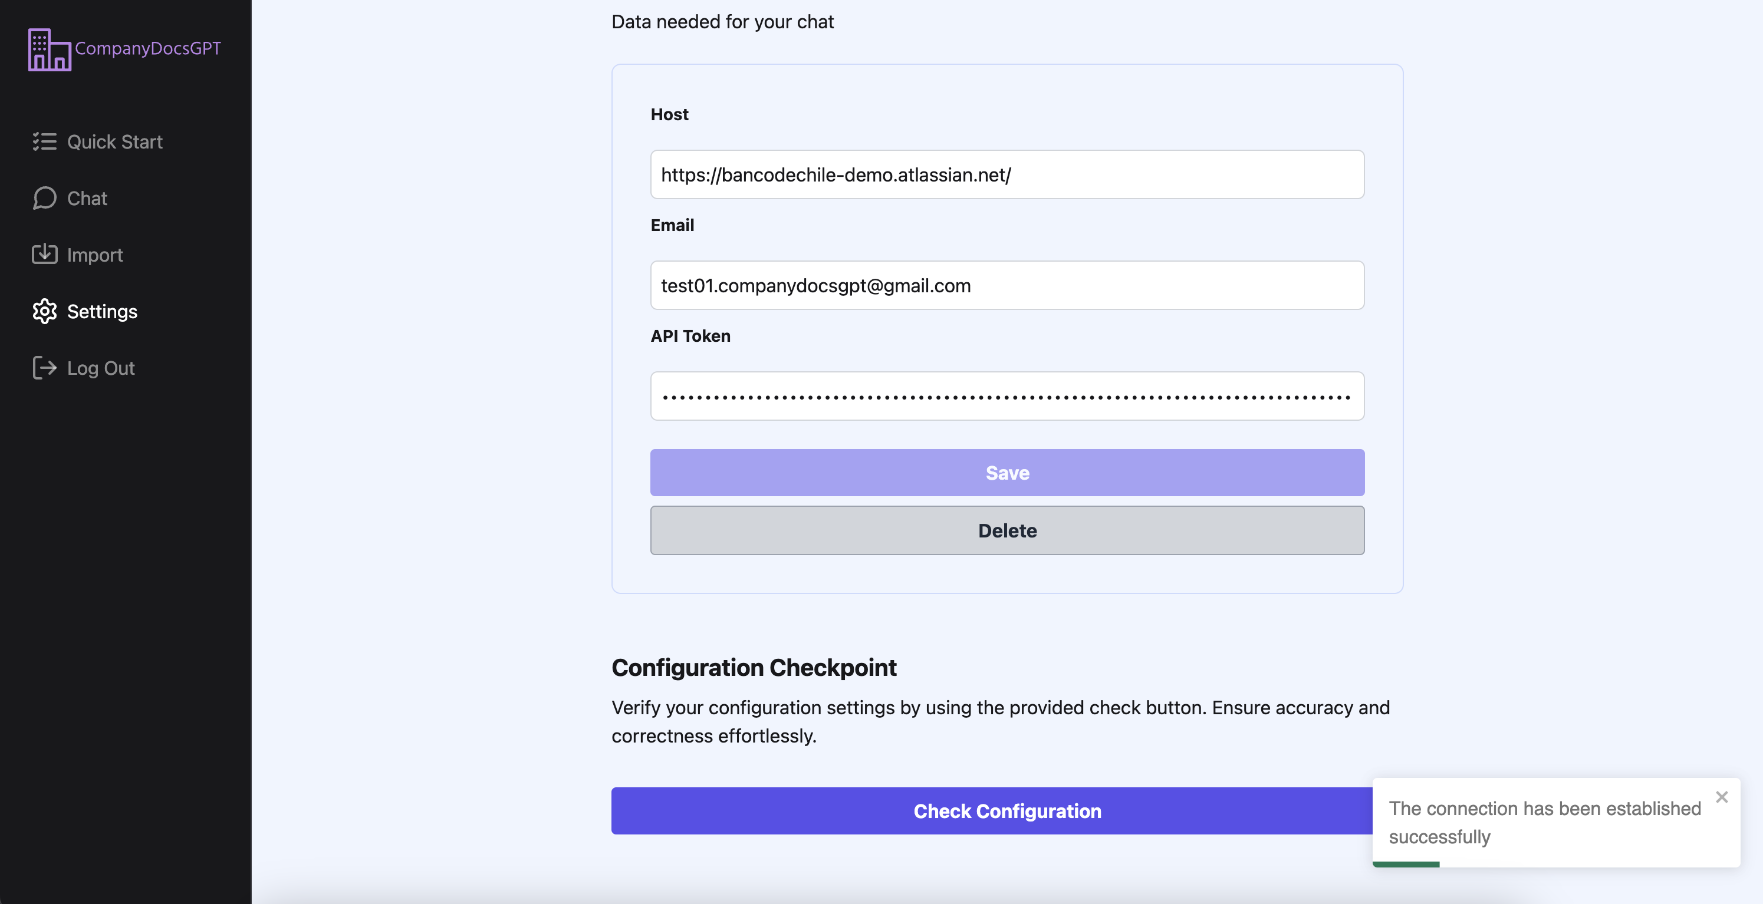The width and height of the screenshot is (1763, 904).
Task: Click the Quick Start checklist icon
Action: click(x=44, y=141)
